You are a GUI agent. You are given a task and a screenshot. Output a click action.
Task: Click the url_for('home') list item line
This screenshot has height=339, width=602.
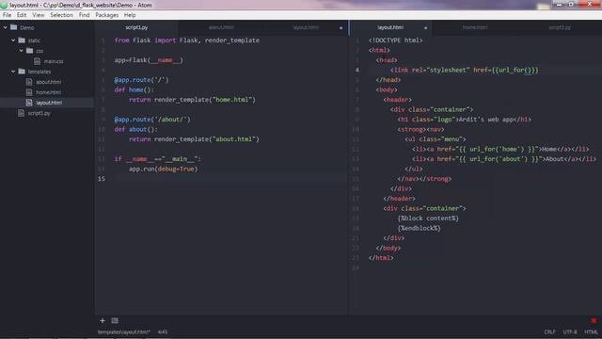(x=500, y=149)
